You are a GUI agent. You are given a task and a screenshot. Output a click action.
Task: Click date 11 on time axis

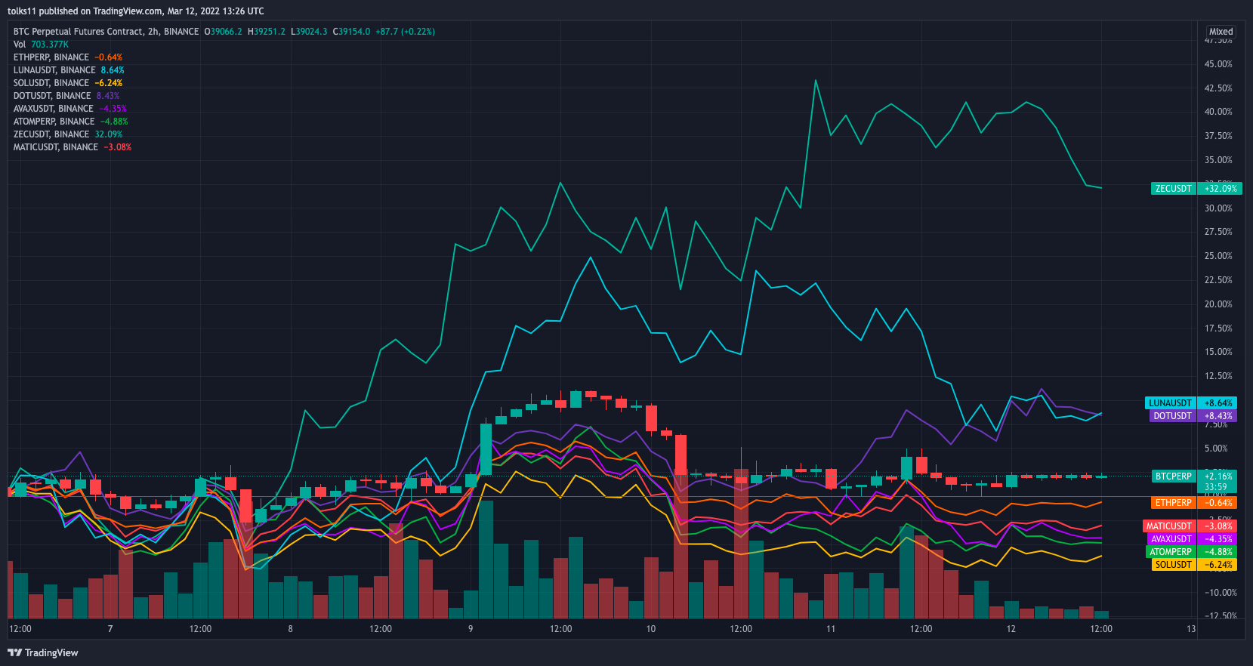point(831,629)
